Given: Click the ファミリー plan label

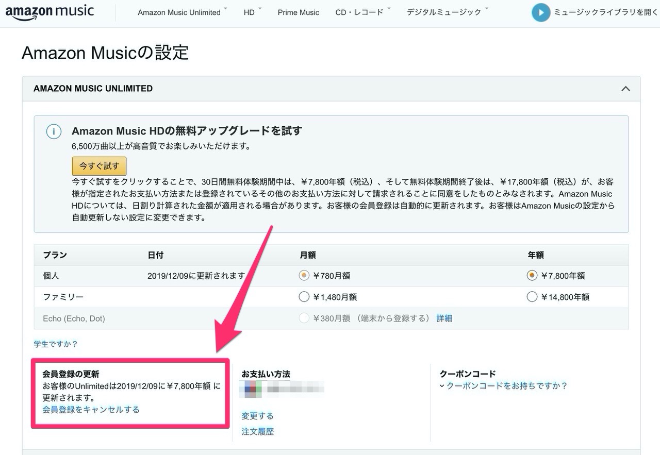Looking at the screenshot, I should coord(63,297).
